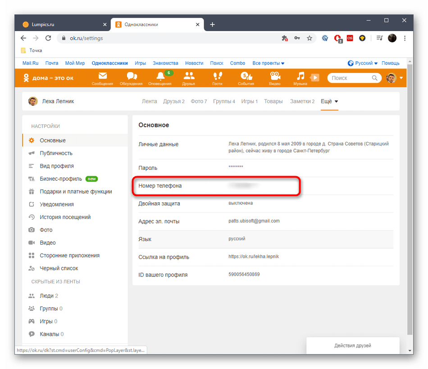Expand the Ещё profile menu
The width and height of the screenshot is (428, 369).
329,101
